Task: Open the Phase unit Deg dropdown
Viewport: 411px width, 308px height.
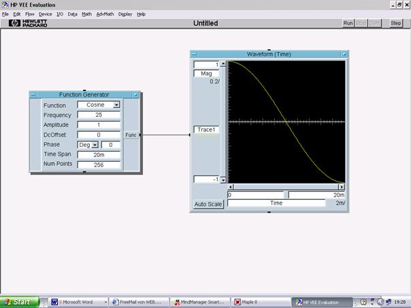Action: tap(95, 145)
